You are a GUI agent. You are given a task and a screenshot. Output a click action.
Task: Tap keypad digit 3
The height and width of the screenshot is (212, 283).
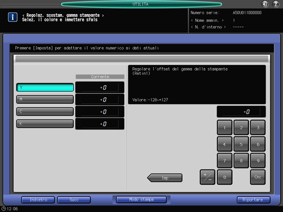pyautogui.click(x=258, y=127)
